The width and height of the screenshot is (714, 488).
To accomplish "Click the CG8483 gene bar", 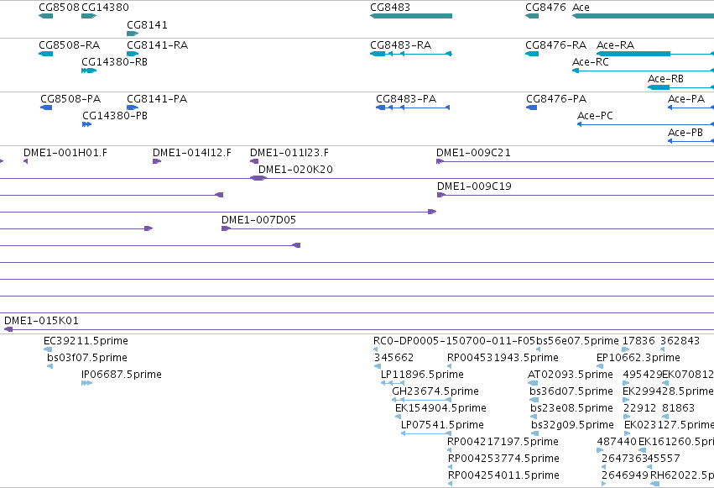I will [411, 16].
